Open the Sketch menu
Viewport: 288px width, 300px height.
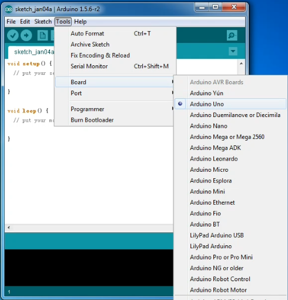tap(43, 21)
